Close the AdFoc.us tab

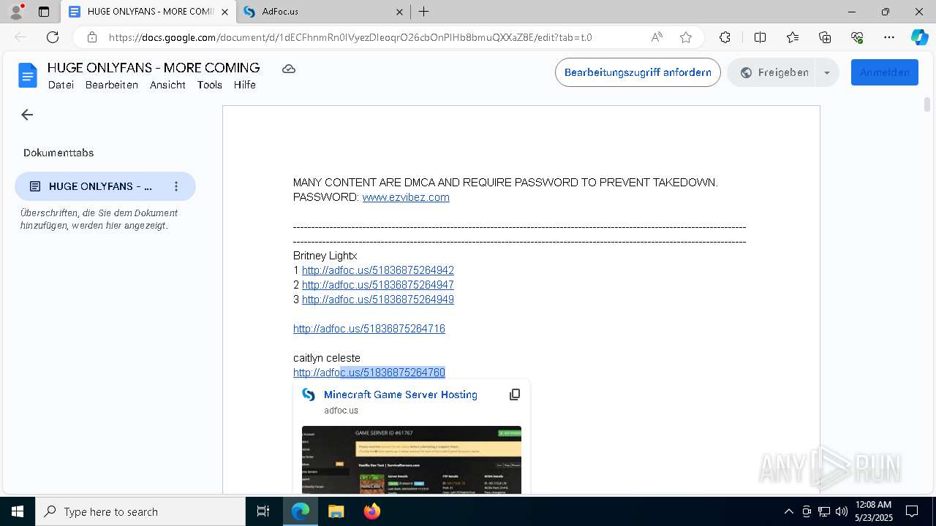(399, 12)
